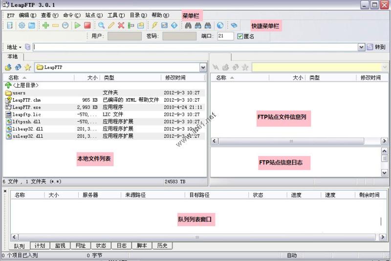Viewport: 391px width, 261px height.
Task: Click the blue window icon beside the gear
Action: click(x=32, y=25)
